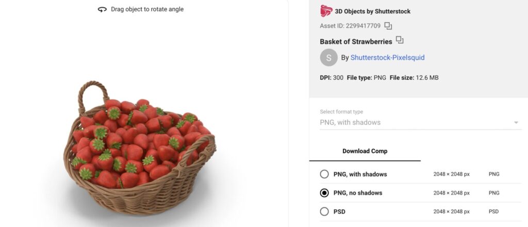The width and height of the screenshot is (528, 227).
Task: Click the Basket of Strawberries title text
Action: point(356,41)
